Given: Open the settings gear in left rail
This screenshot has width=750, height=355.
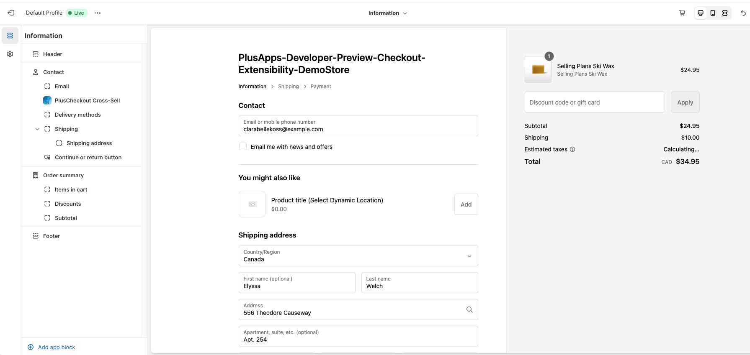Looking at the screenshot, I should coord(10,54).
